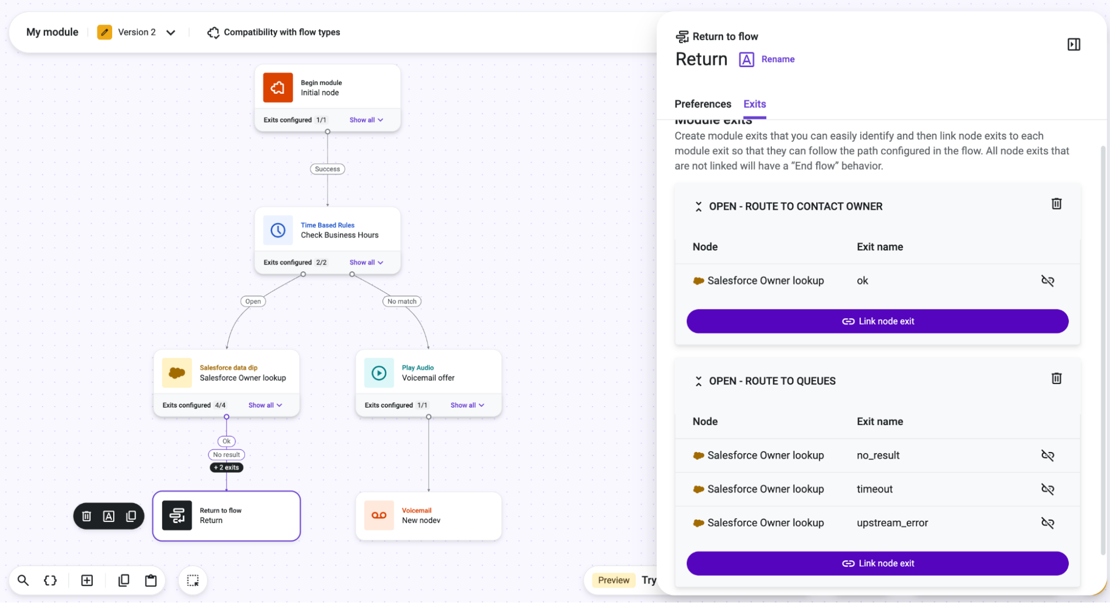Select the Exits tab
This screenshot has width=1110, height=603.
(754, 104)
